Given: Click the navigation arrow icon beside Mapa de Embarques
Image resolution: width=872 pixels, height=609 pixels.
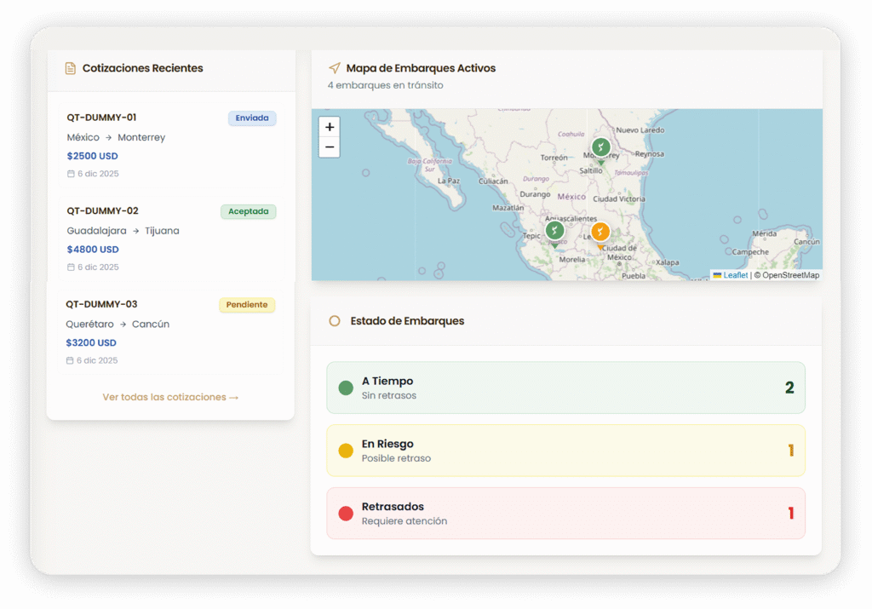Looking at the screenshot, I should pos(335,68).
